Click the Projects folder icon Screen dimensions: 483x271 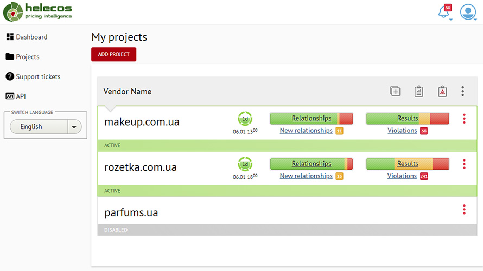pos(10,56)
